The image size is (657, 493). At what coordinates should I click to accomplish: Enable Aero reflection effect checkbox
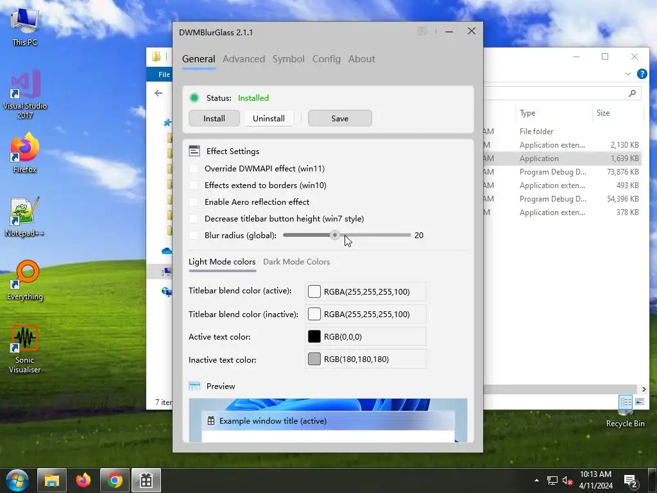tap(194, 202)
